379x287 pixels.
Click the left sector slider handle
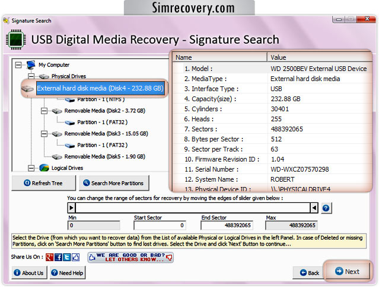pos(71,208)
